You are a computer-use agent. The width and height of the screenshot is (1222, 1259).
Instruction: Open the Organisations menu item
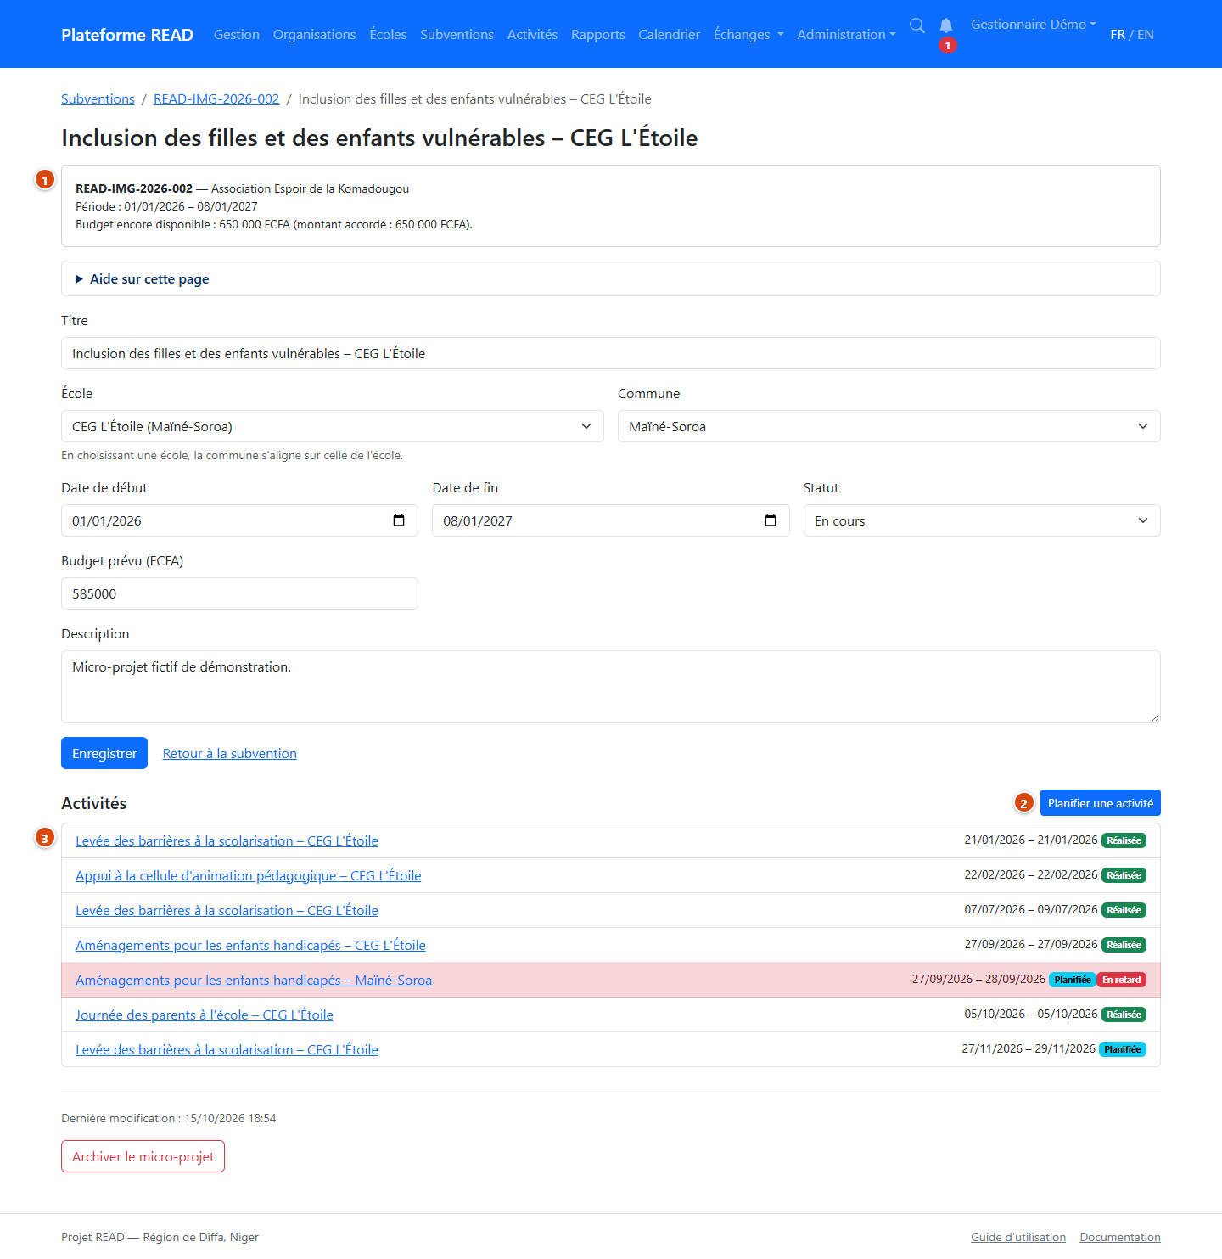pos(315,35)
